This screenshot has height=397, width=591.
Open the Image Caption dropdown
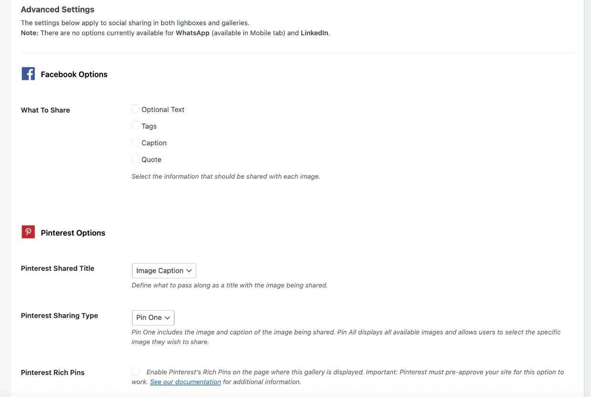163,271
